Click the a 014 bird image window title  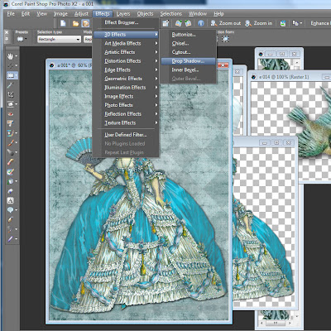pyautogui.click(x=284, y=77)
